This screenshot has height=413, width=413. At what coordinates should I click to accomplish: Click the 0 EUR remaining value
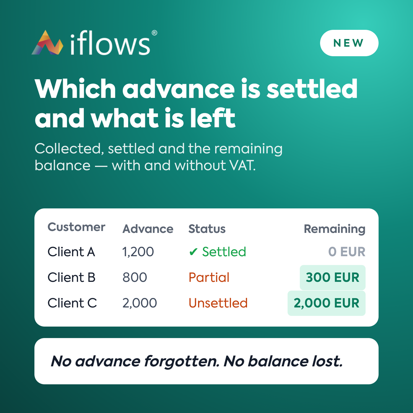coord(346,252)
